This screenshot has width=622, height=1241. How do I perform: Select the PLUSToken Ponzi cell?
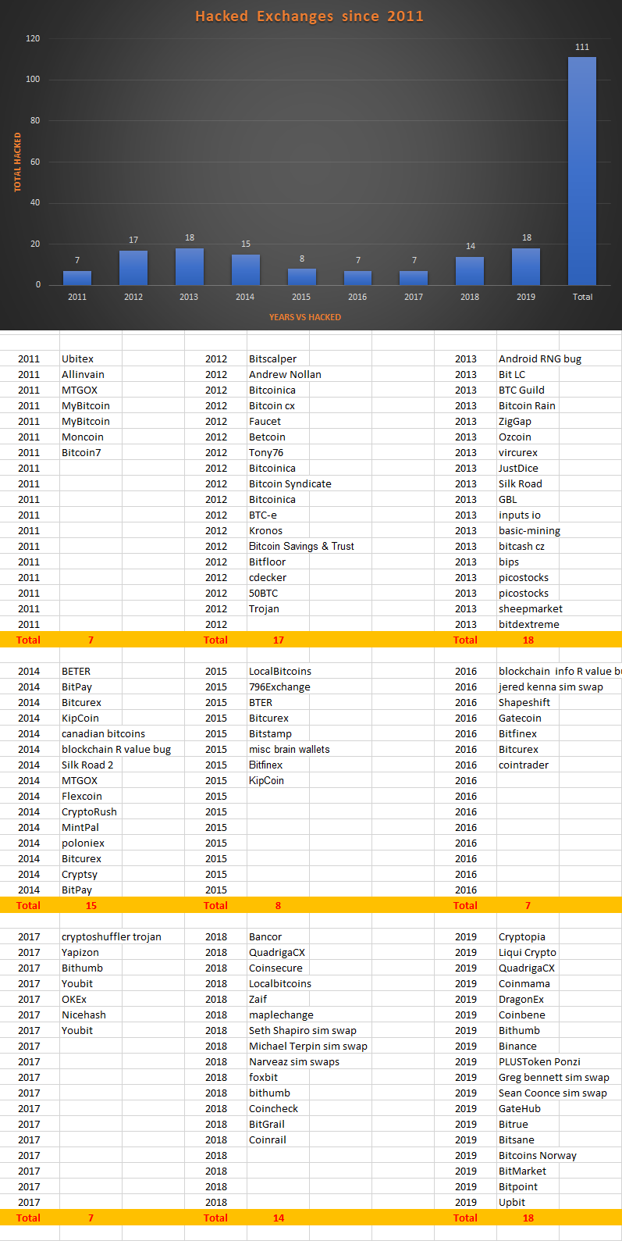539,1061
